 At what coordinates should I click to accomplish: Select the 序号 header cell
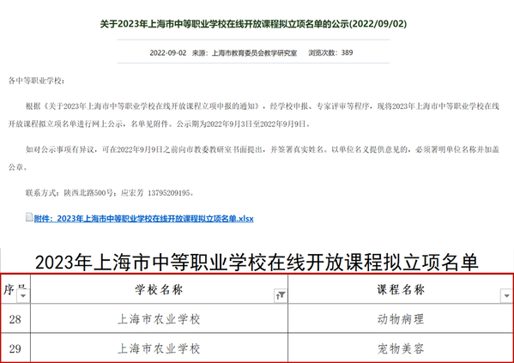coord(15,289)
